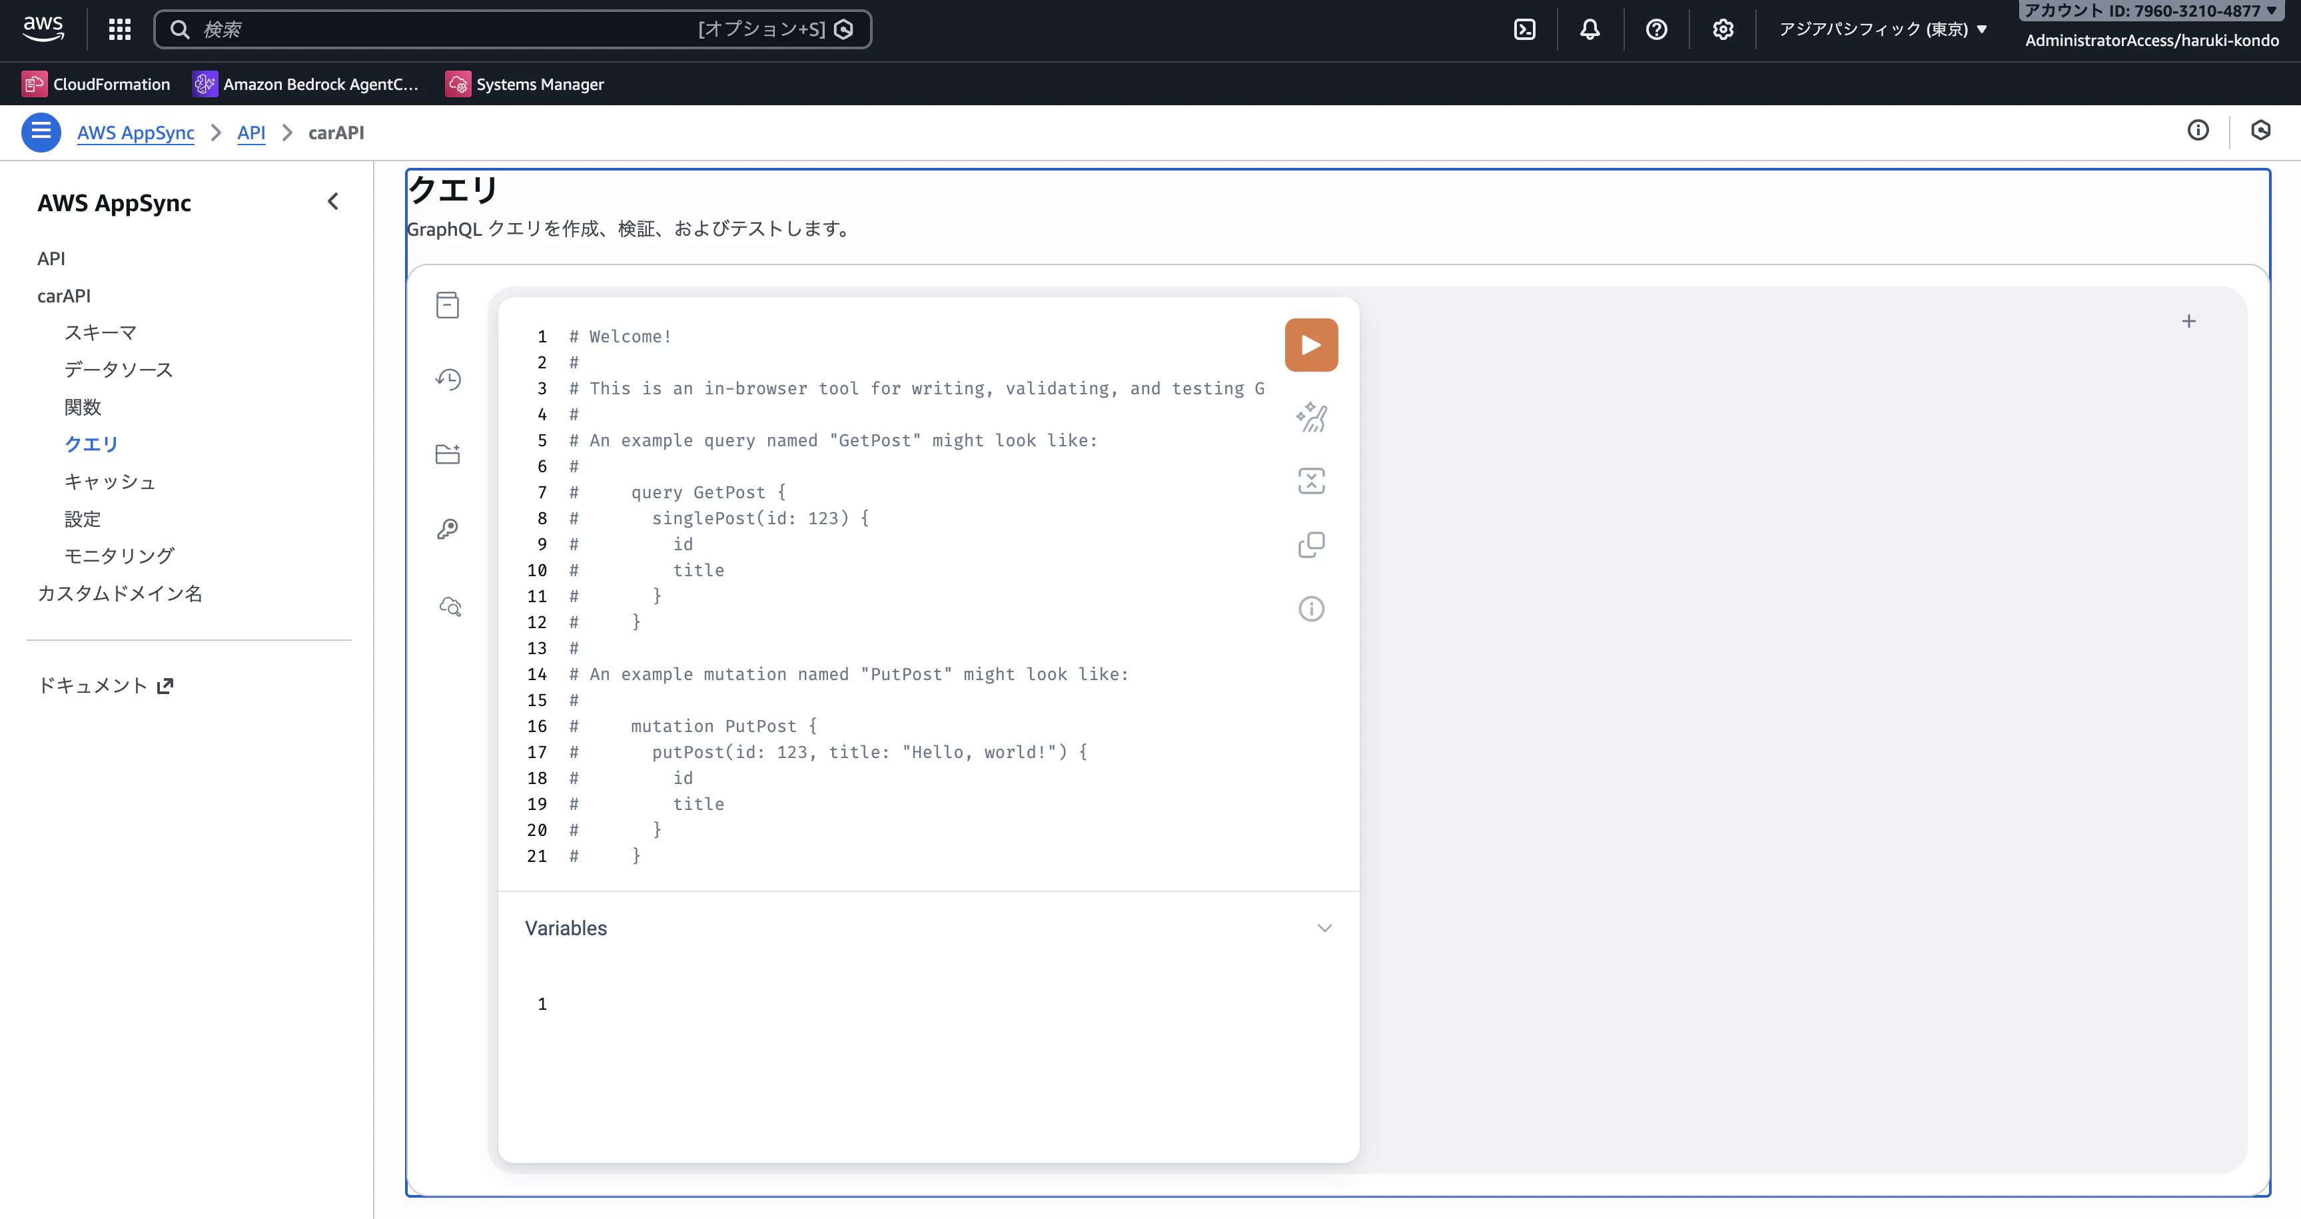
Task: Click the "query GetPost {" line in editor
Action: coord(708,492)
